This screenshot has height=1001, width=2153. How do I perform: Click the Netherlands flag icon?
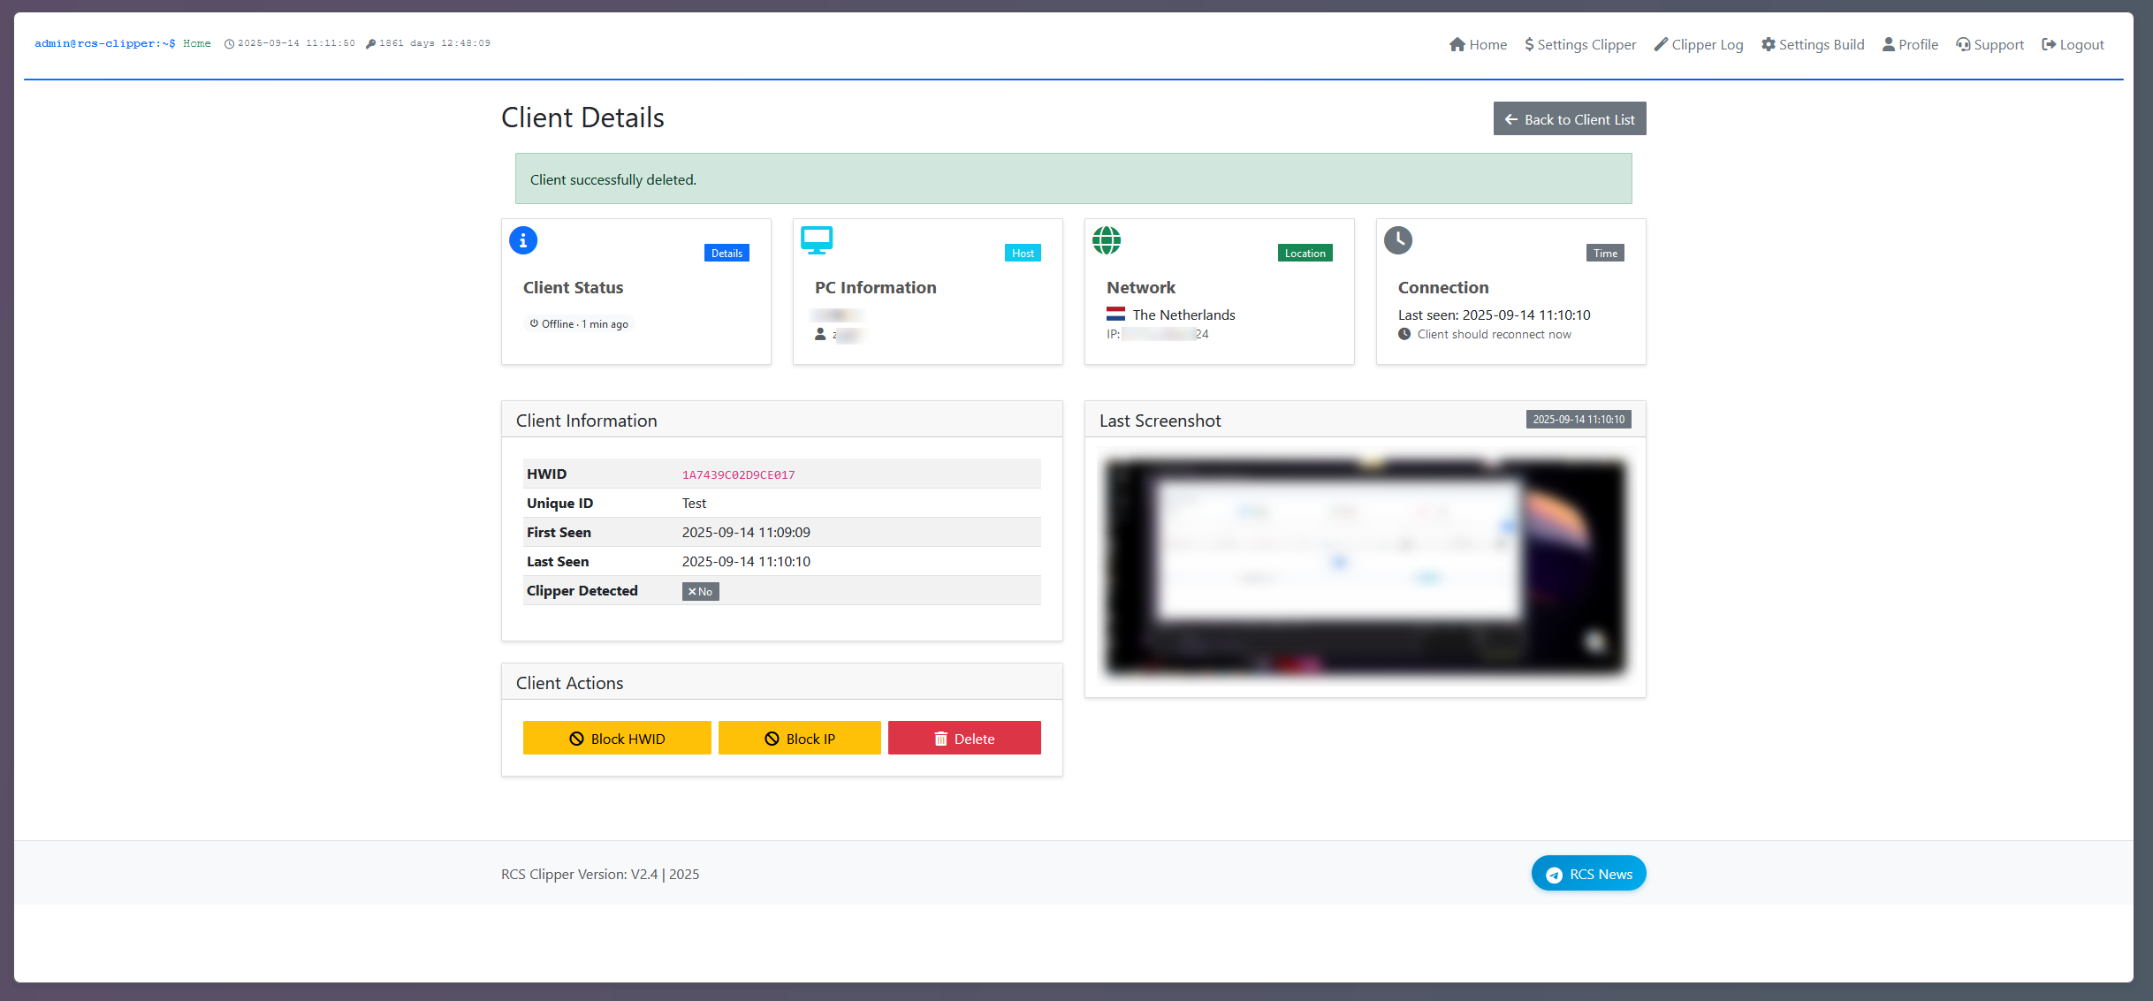(x=1115, y=315)
